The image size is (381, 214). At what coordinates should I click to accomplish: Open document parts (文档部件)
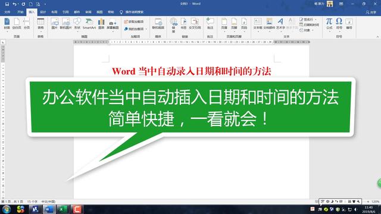(269, 24)
